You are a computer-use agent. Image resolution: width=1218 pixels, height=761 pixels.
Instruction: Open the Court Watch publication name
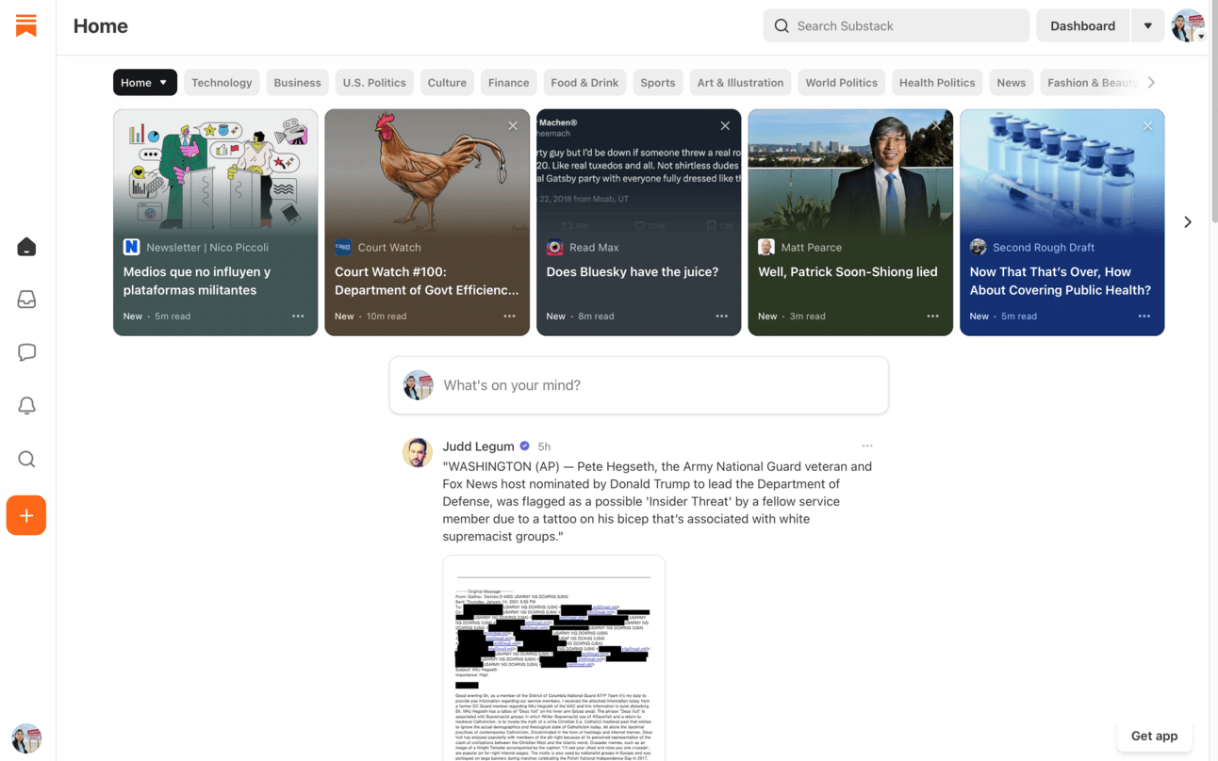389,248
